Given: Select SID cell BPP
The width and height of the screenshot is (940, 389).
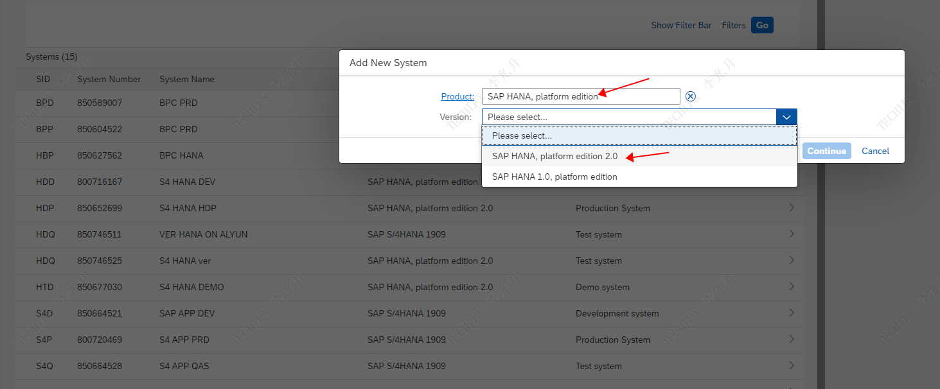Looking at the screenshot, I should 44,129.
